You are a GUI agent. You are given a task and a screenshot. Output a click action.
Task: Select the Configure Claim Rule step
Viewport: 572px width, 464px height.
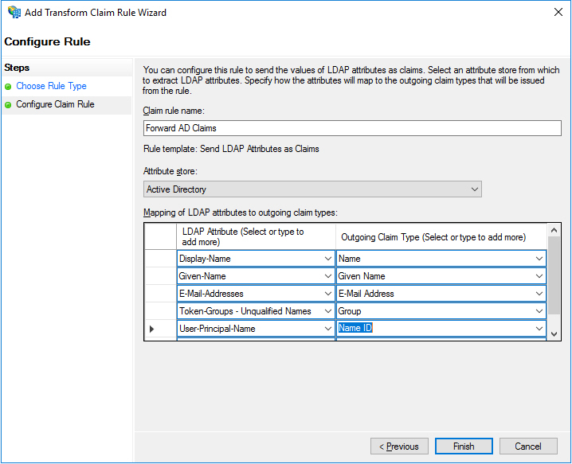point(55,104)
